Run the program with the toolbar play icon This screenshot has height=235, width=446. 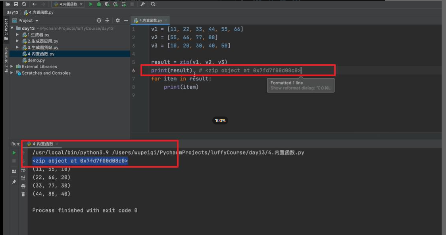click(91, 4)
